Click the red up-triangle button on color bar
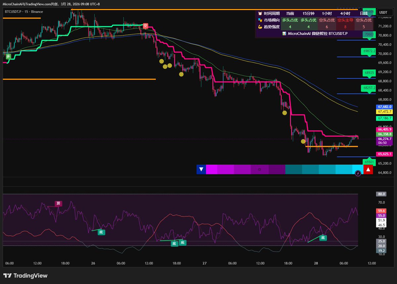Screen dimensions: 397x284 368,170
